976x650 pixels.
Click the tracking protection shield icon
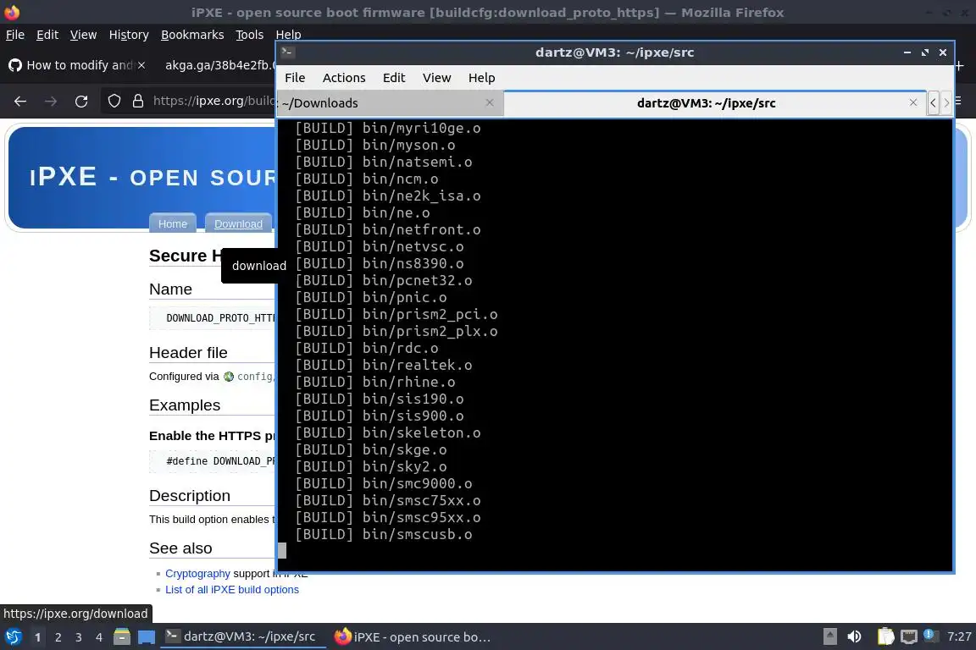(114, 101)
